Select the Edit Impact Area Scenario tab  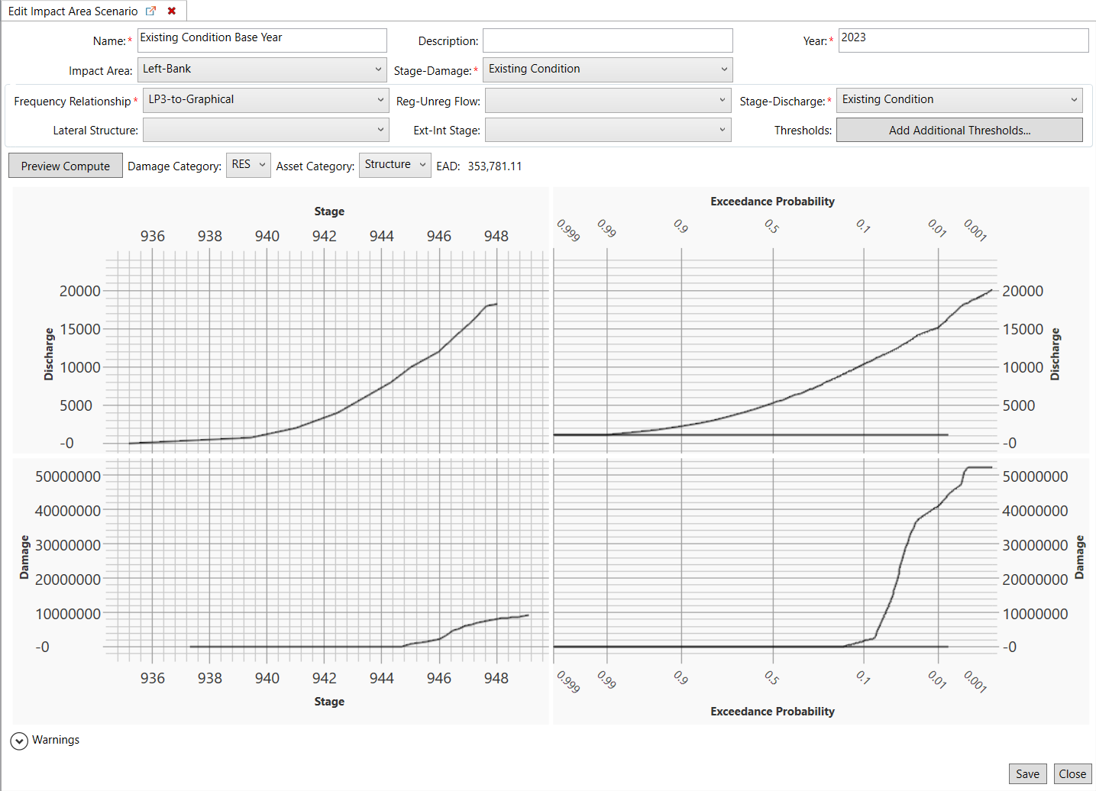73,11
